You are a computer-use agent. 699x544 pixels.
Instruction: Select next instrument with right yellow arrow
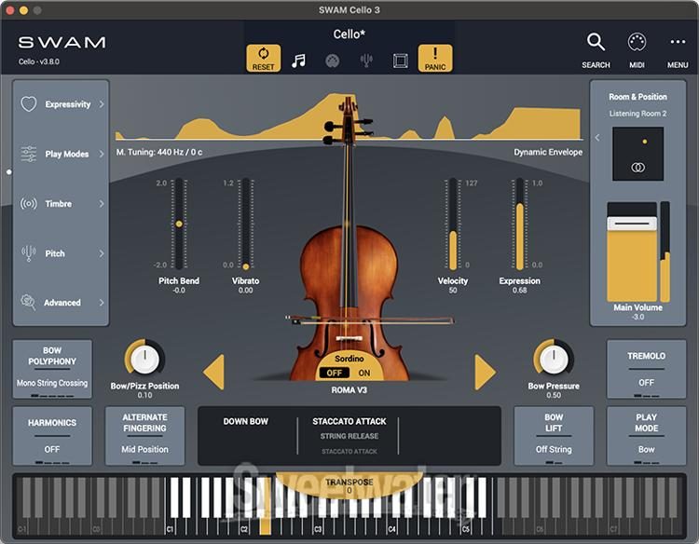coord(485,372)
